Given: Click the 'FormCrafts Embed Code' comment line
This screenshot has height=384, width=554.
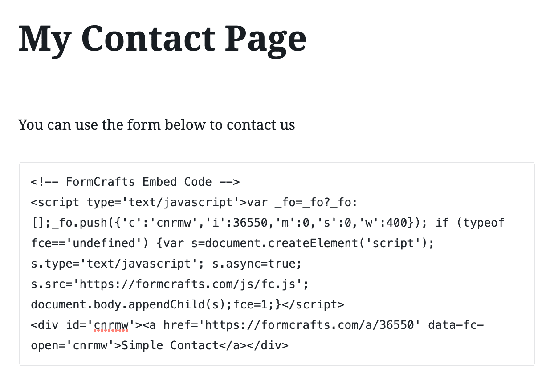Looking at the screenshot, I should click(x=135, y=182).
